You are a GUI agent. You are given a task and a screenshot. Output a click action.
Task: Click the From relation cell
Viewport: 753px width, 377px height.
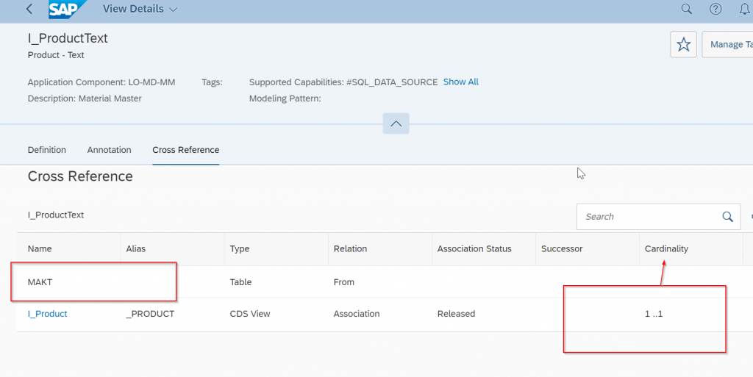[x=344, y=282]
